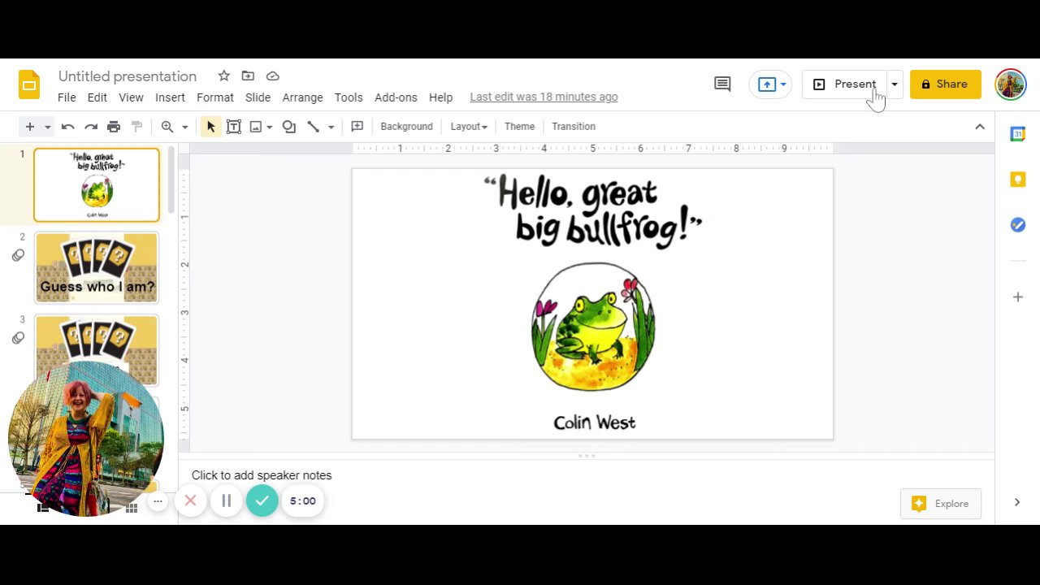Open the Add-ons menu
Viewport: 1040px width, 585px height.
(x=396, y=97)
